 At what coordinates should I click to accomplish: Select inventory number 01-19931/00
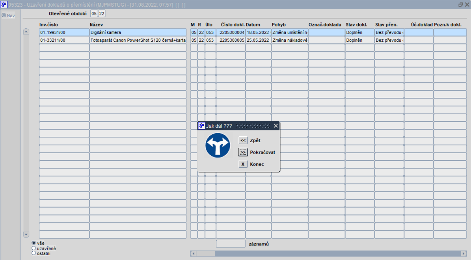pyautogui.click(x=64, y=32)
